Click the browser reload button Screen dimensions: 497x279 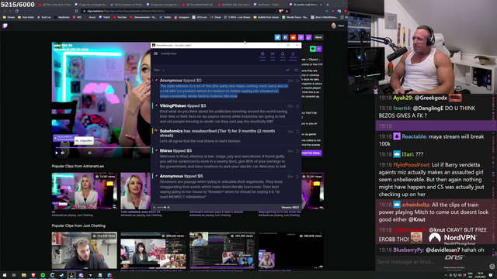coord(17,11)
